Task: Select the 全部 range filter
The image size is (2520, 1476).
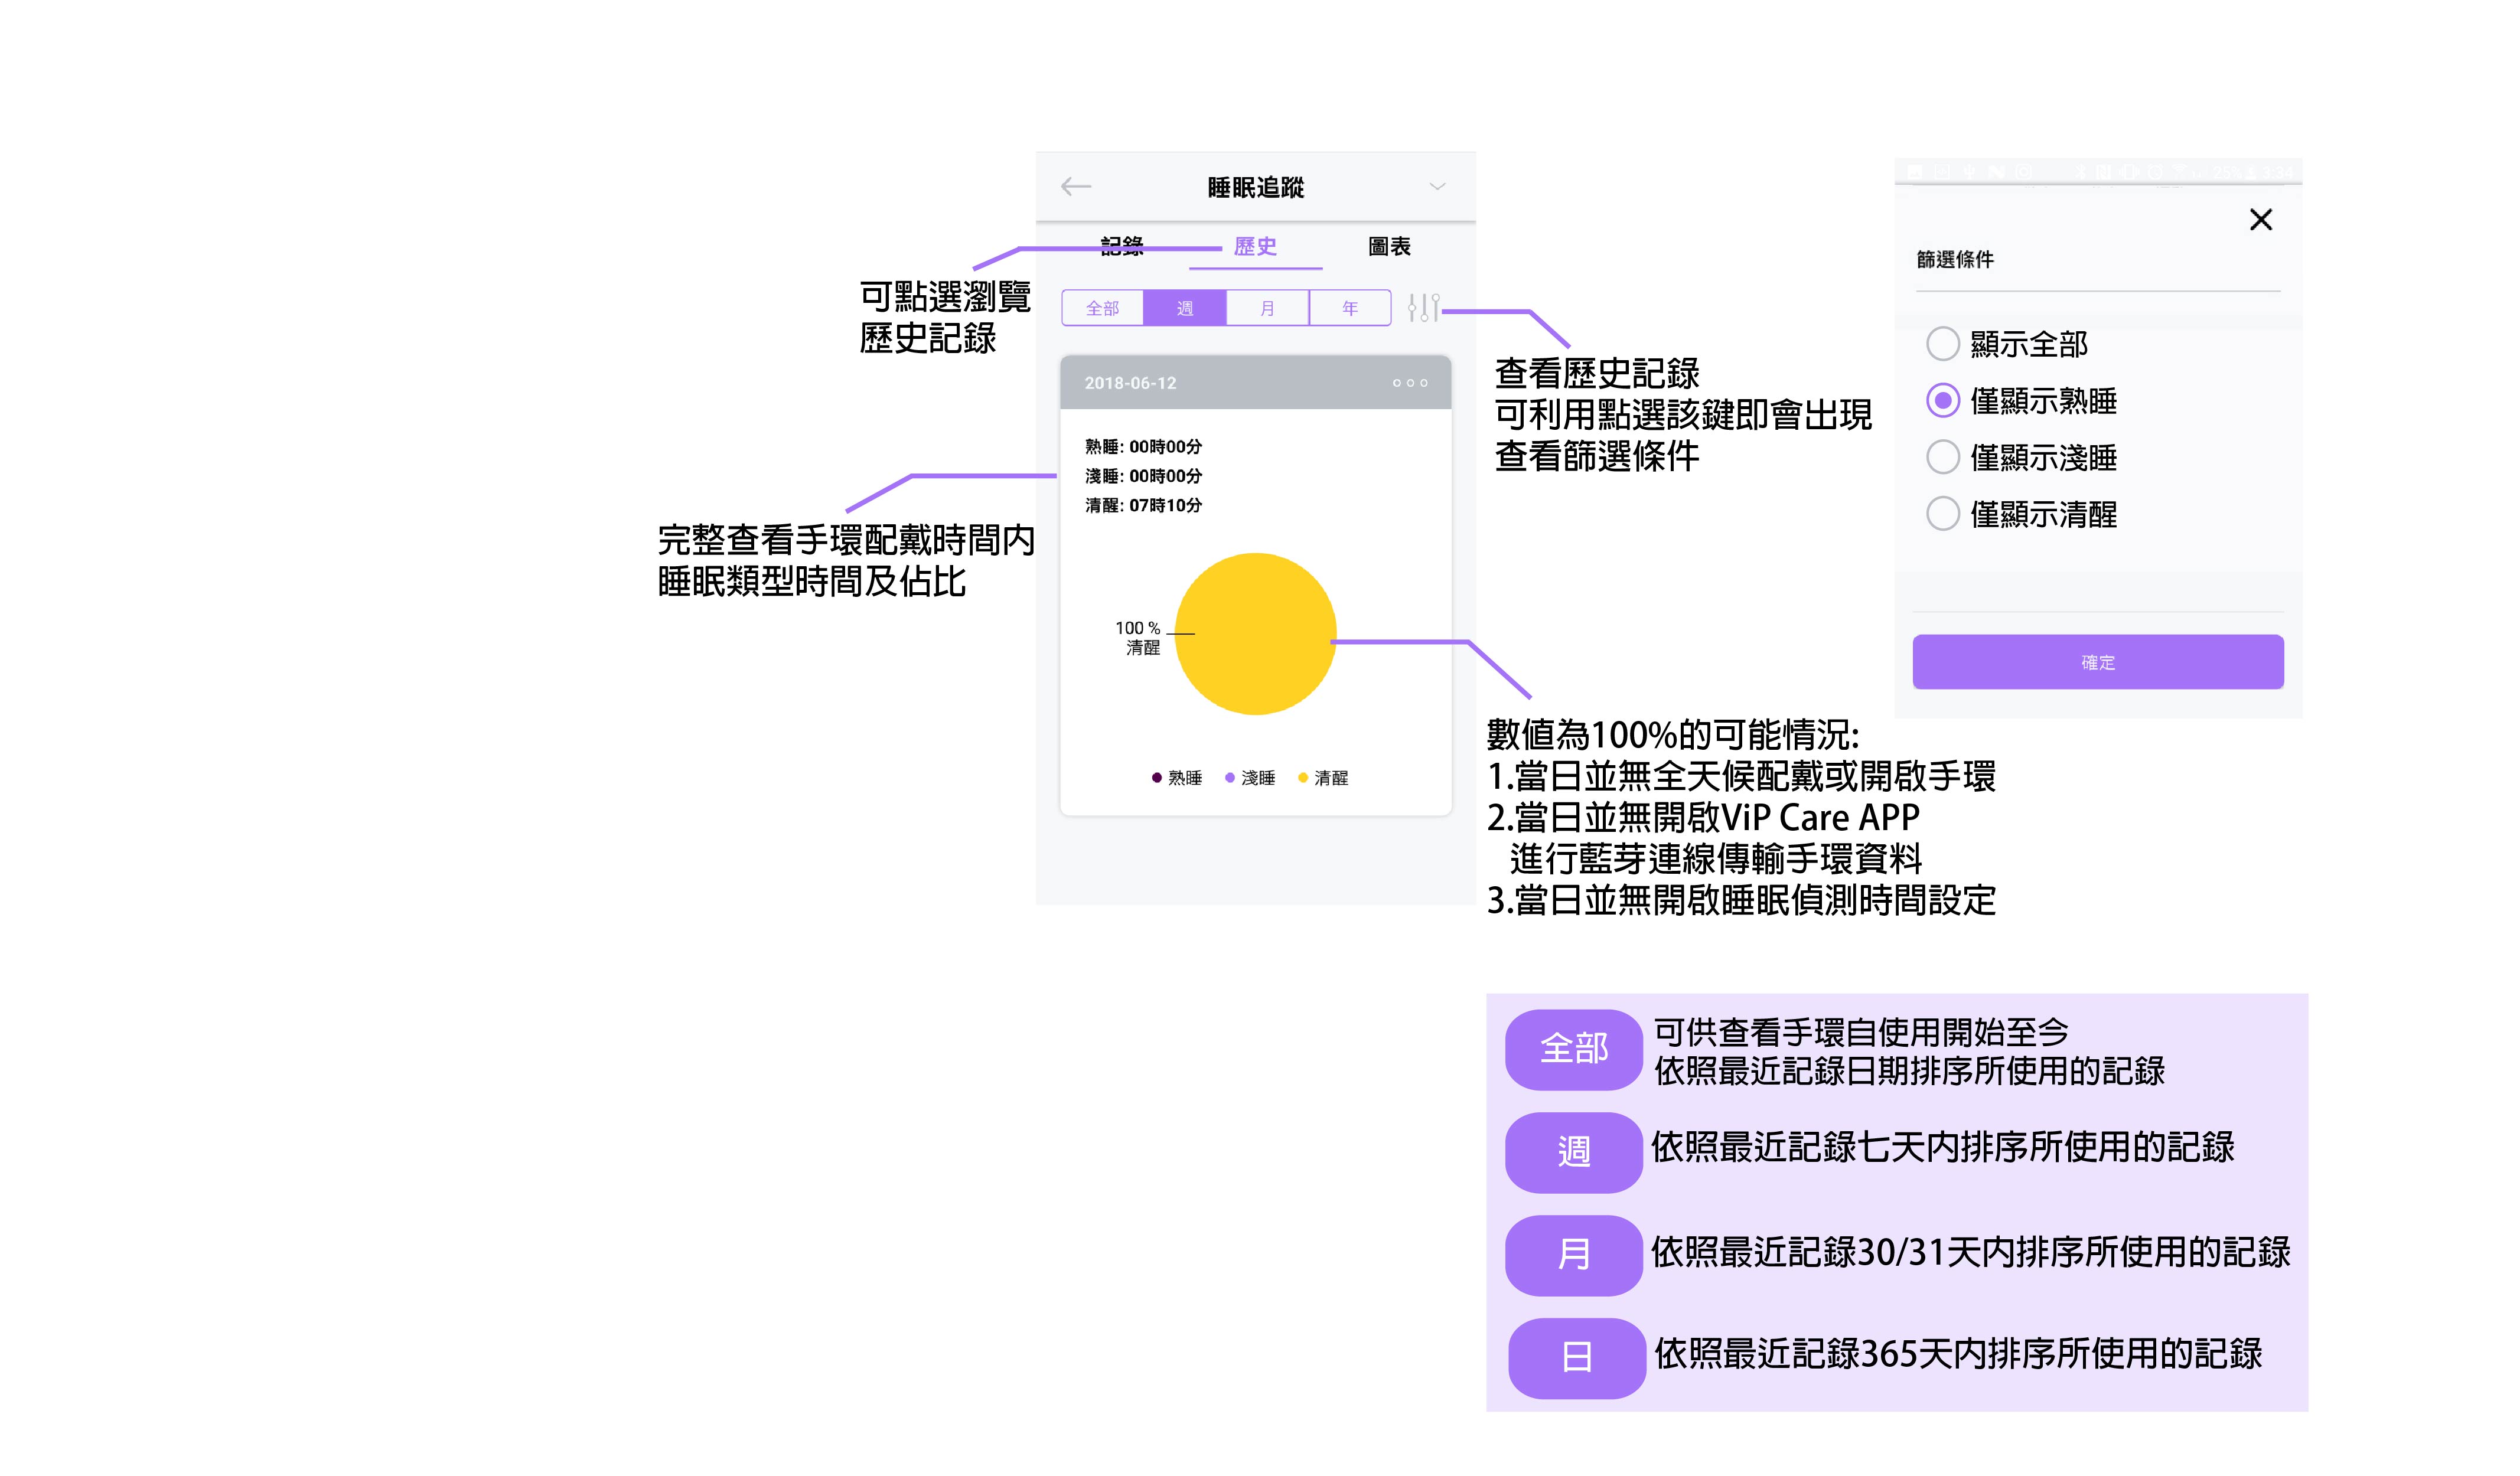Action: [x=1103, y=308]
